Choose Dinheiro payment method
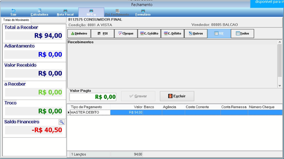This screenshot has height=159, width=284. click(x=79, y=33)
